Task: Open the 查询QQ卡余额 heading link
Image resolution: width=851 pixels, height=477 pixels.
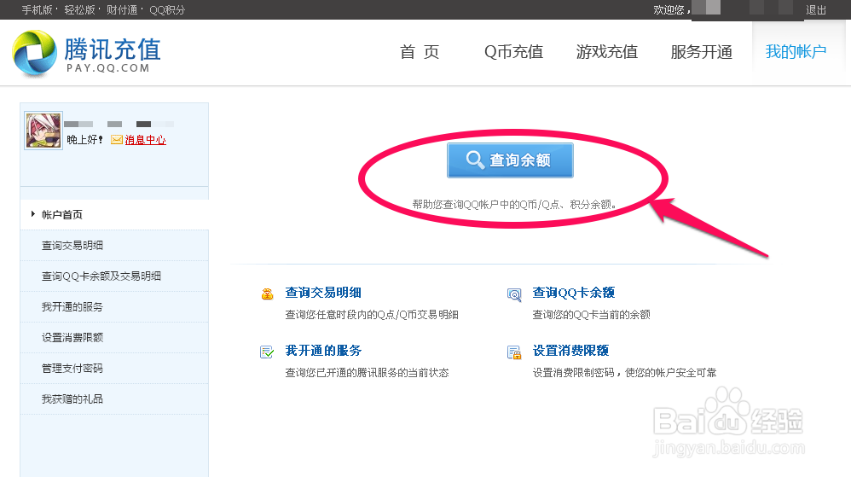Action: click(574, 293)
